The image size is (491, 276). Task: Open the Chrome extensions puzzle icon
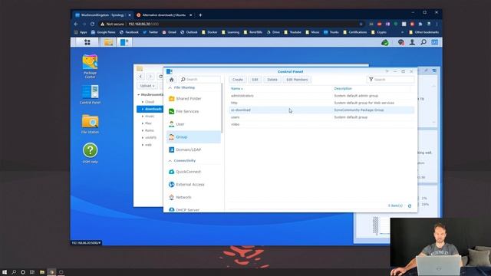point(420,24)
